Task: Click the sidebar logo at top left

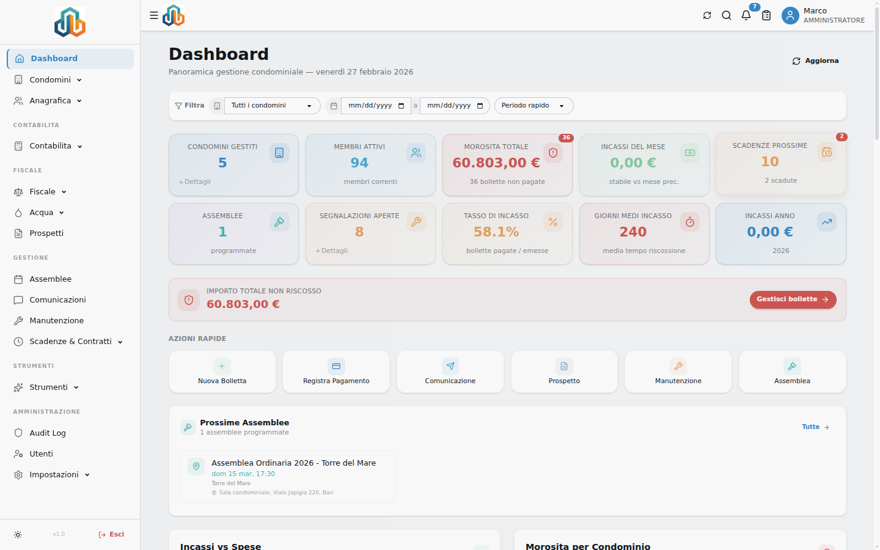Action: [x=70, y=22]
